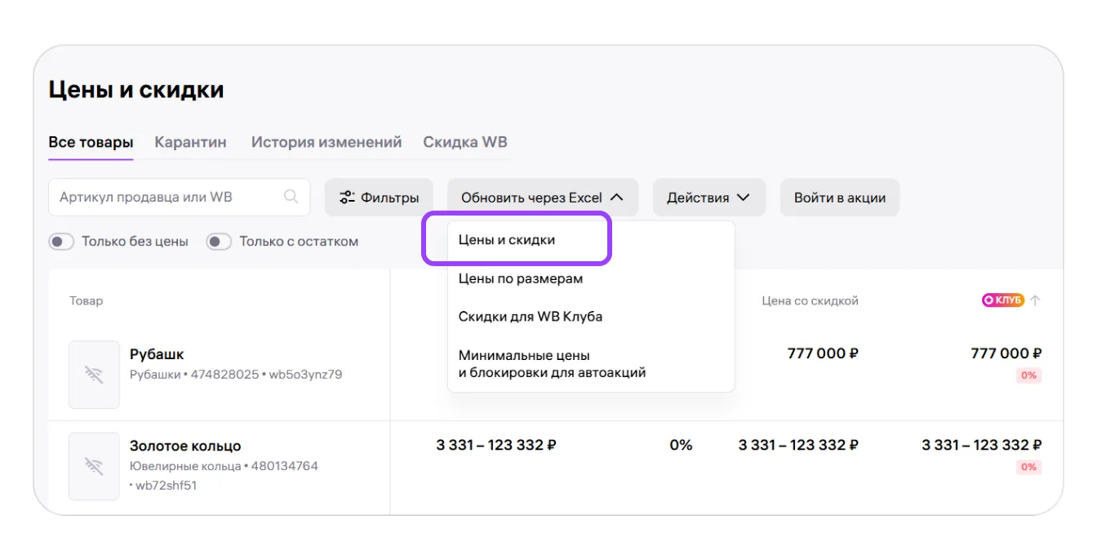
Task: Click the filters slider icon
Action: pos(347,198)
